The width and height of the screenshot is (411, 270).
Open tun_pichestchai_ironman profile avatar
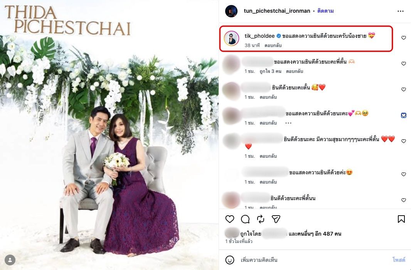click(231, 11)
